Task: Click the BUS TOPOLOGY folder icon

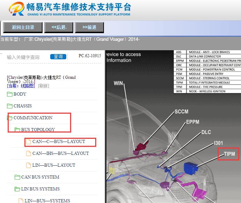Action: pyautogui.click(x=17, y=130)
